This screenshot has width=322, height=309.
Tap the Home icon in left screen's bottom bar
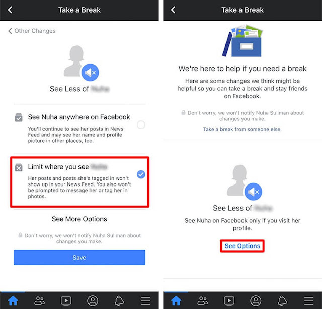13,301
